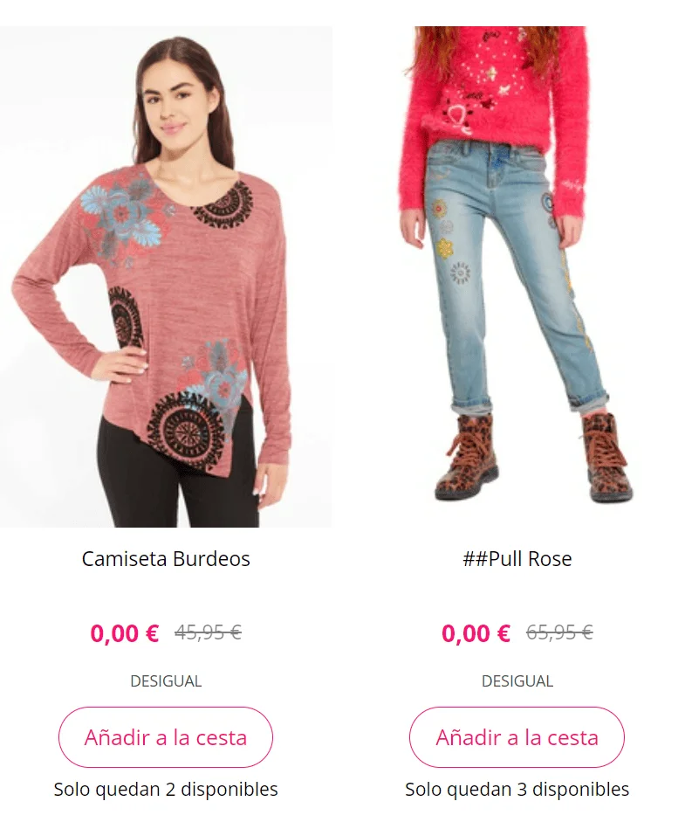Click DESIGUAL brand under Pull Rose

(x=517, y=681)
